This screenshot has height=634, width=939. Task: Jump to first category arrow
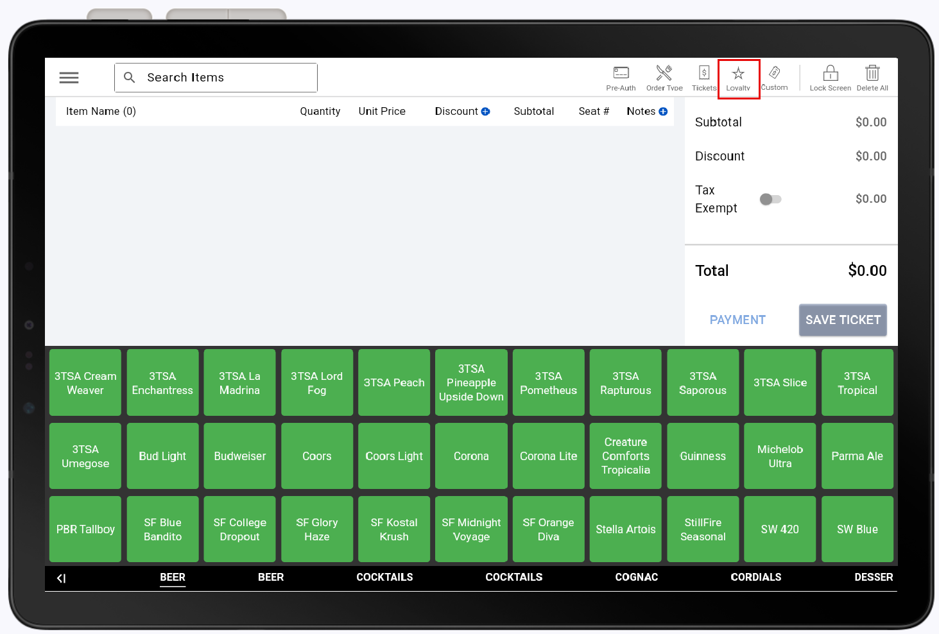[62, 578]
